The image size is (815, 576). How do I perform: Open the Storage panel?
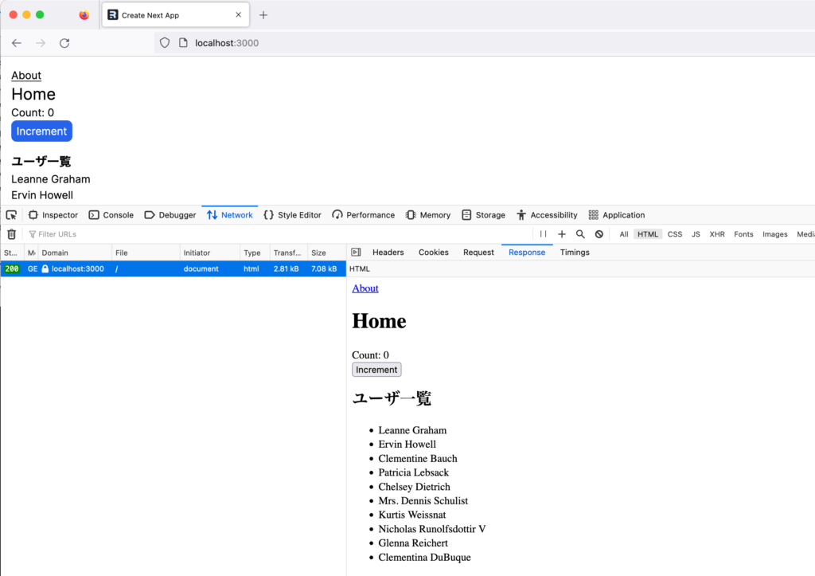tap(483, 215)
